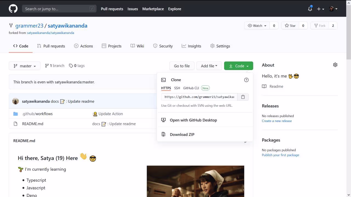Screen dimensions: 351x197
Task: Open the satyawikananda commit author avatar
Action: point(15,101)
